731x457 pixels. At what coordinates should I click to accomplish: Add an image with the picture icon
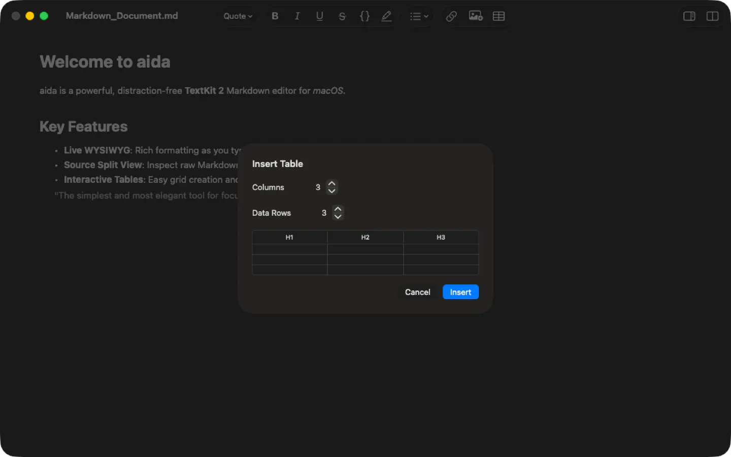click(476, 16)
